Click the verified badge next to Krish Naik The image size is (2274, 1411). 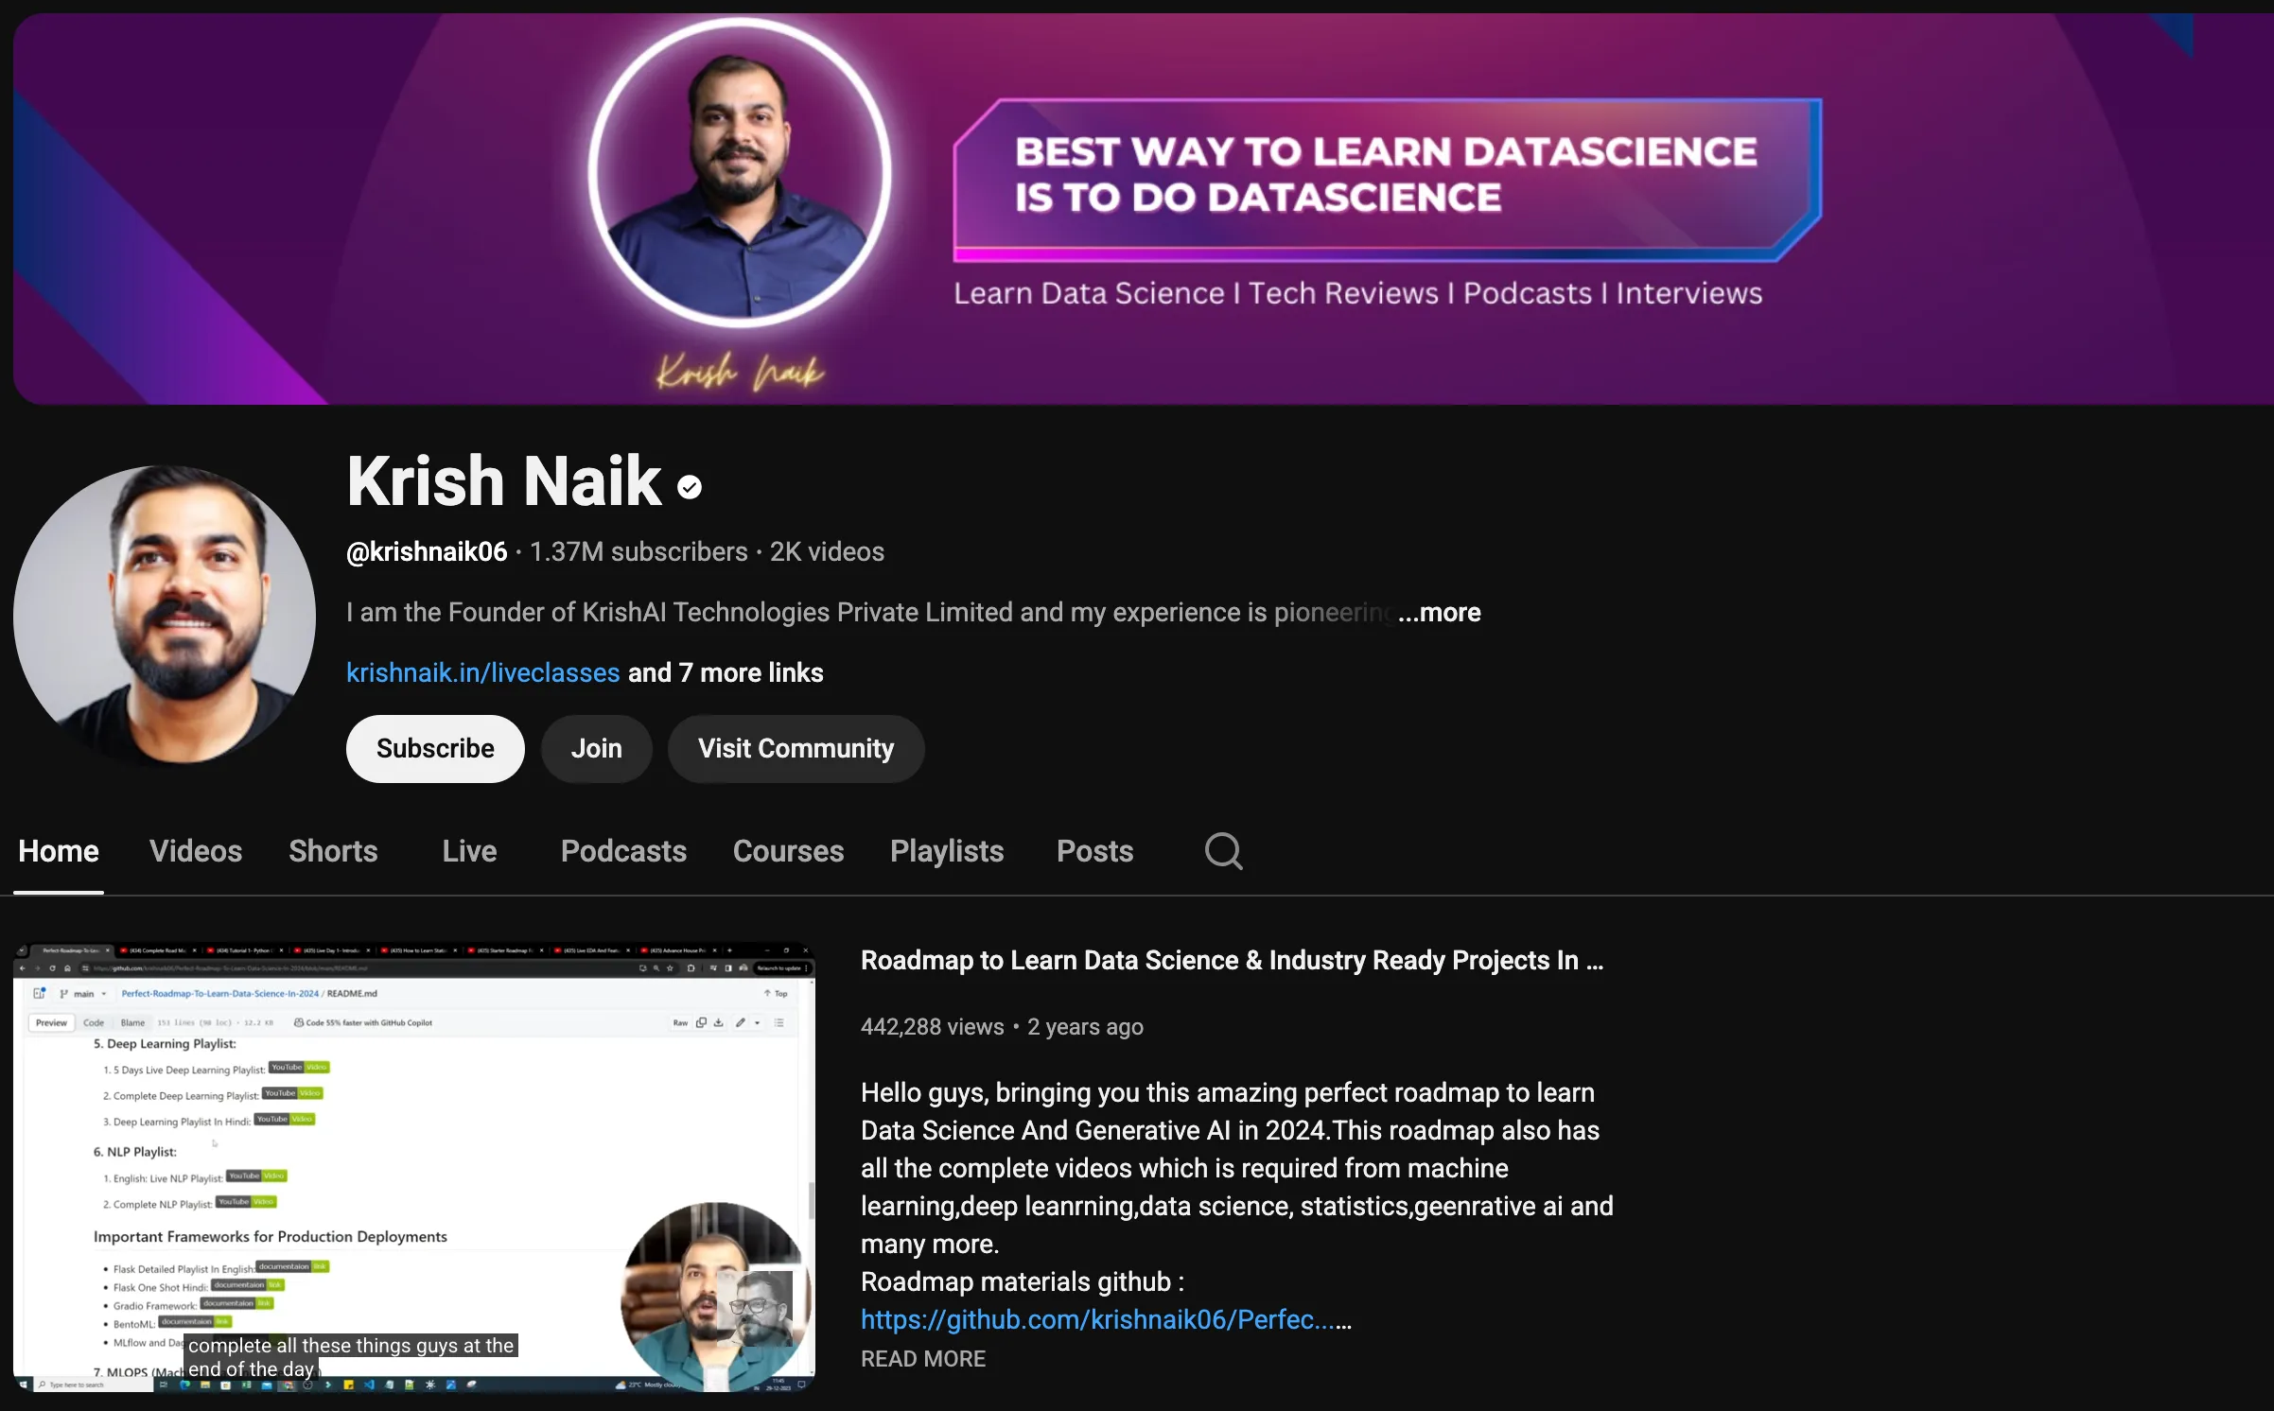click(x=689, y=484)
